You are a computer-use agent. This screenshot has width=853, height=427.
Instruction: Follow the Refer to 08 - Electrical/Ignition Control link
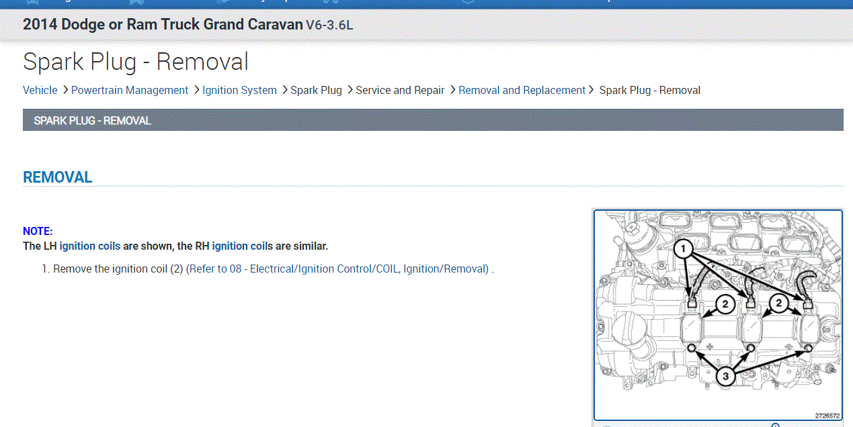point(338,269)
